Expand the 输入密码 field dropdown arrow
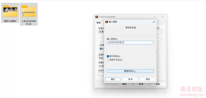This screenshot has height=98, width=206. (x=152, y=43)
